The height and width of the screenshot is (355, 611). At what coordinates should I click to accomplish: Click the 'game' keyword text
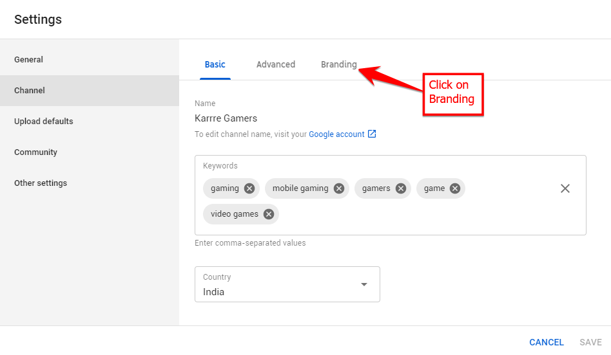point(434,188)
